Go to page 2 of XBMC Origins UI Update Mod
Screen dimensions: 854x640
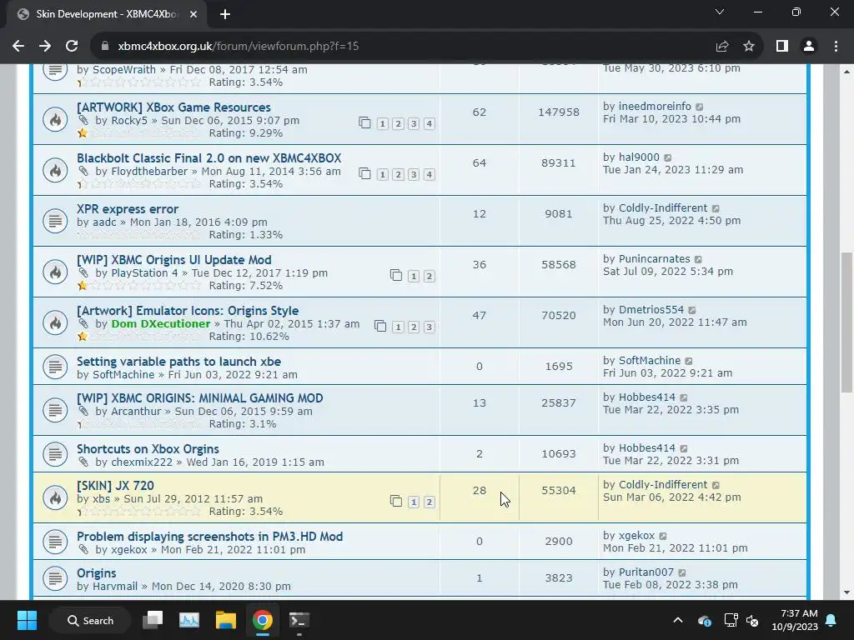pos(430,277)
